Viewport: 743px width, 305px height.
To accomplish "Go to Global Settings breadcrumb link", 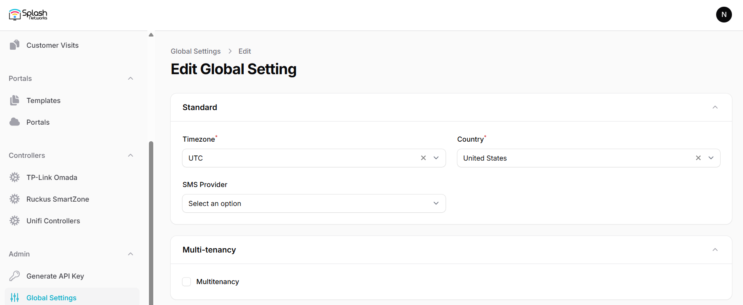I will coord(196,51).
